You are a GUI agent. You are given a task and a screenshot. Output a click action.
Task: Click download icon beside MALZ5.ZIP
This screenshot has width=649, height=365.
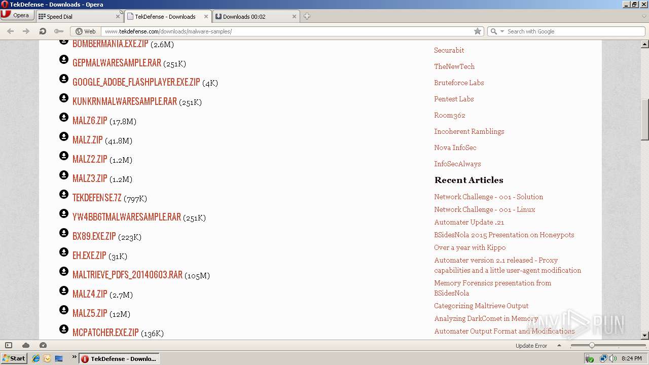coord(64,310)
